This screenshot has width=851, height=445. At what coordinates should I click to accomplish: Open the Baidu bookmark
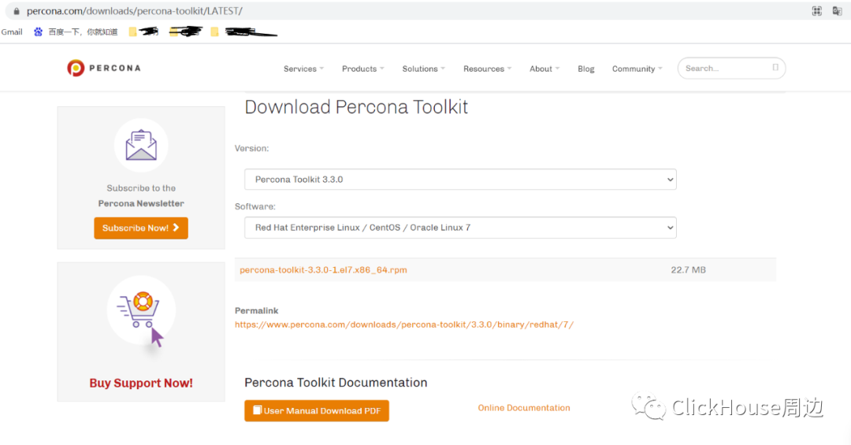click(x=76, y=32)
